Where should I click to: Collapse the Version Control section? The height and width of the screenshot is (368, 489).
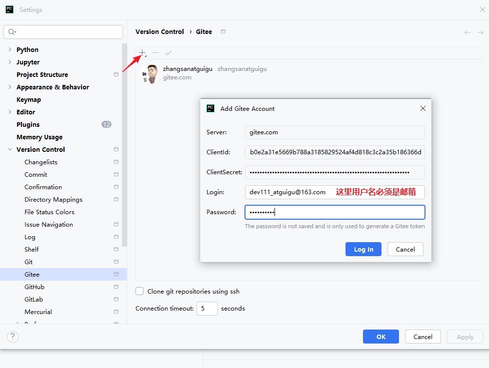(10, 149)
